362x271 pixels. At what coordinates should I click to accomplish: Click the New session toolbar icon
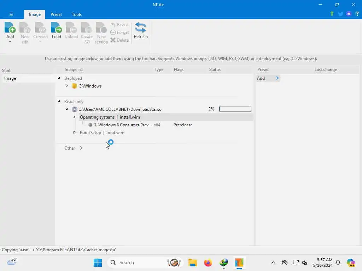(x=101, y=28)
